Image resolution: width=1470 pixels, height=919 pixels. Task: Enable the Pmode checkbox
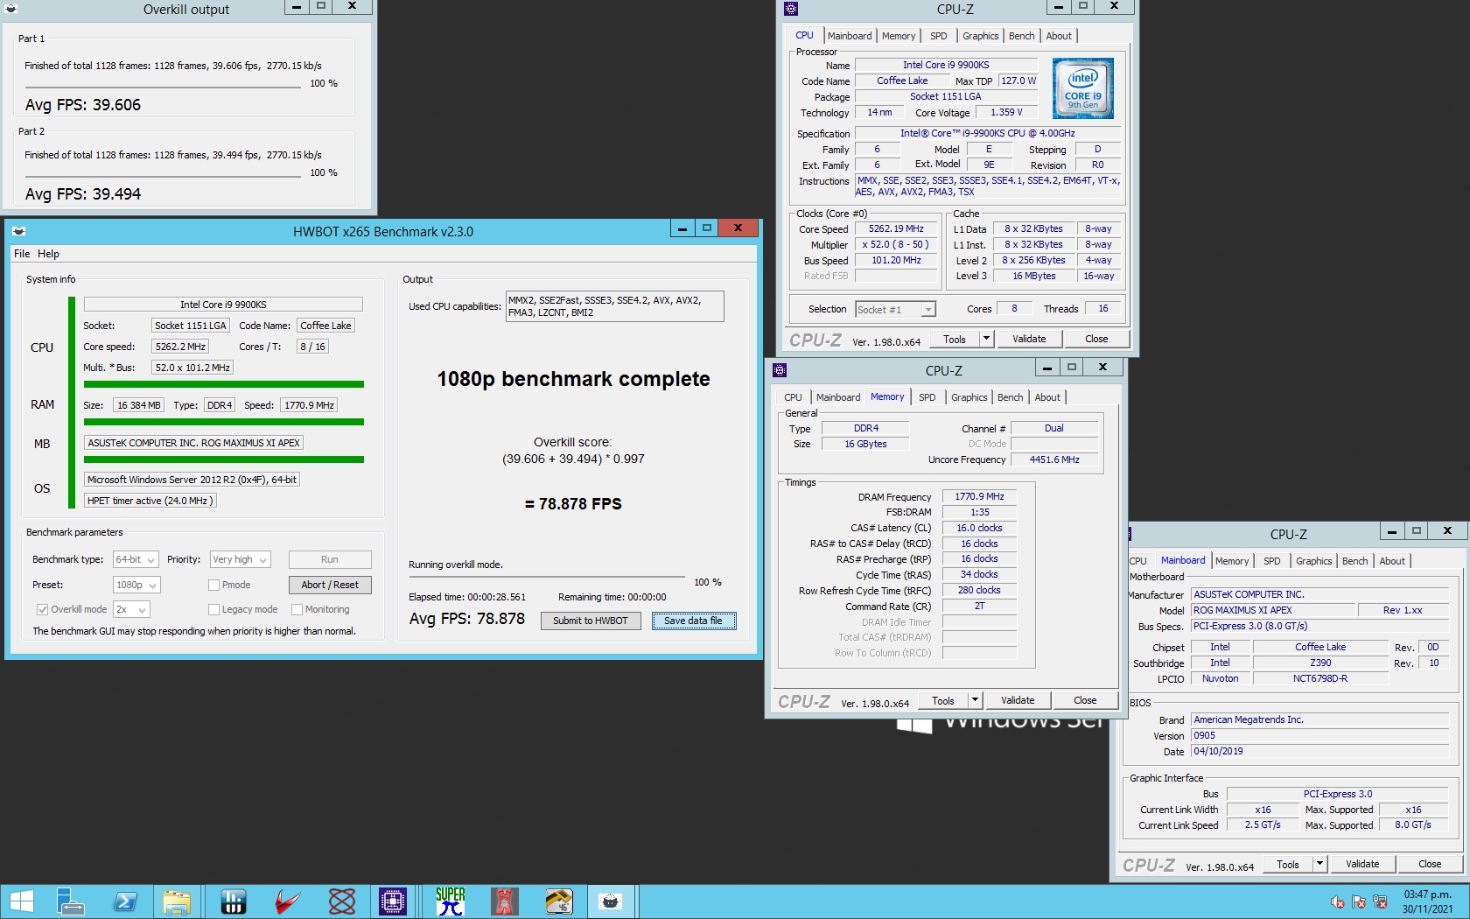pos(213,585)
